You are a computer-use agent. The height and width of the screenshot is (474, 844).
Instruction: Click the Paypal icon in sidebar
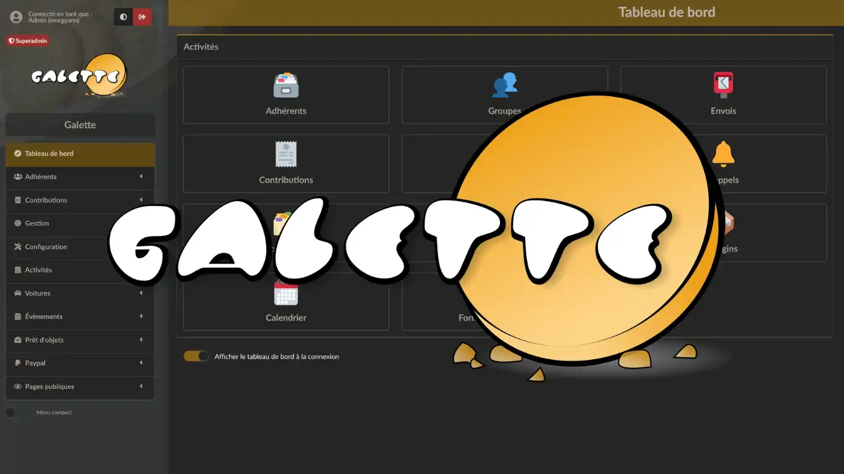(x=18, y=364)
